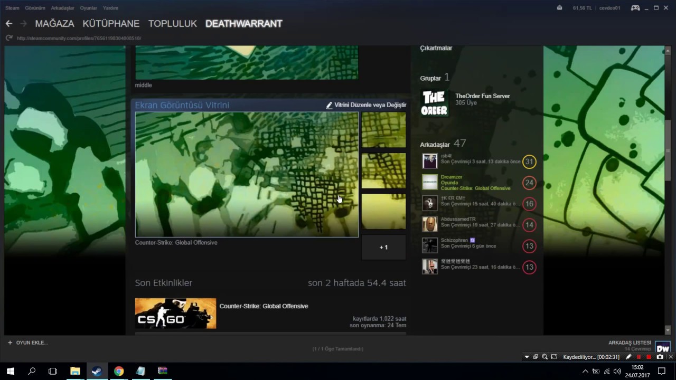
Task: Click the recorder window mode icon
Action: pyautogui.click(x=536, y=357)
